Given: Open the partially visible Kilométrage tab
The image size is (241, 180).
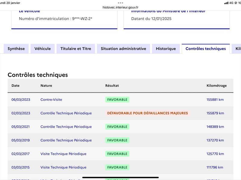Looking at the screenshot, I should click(236, 49).
